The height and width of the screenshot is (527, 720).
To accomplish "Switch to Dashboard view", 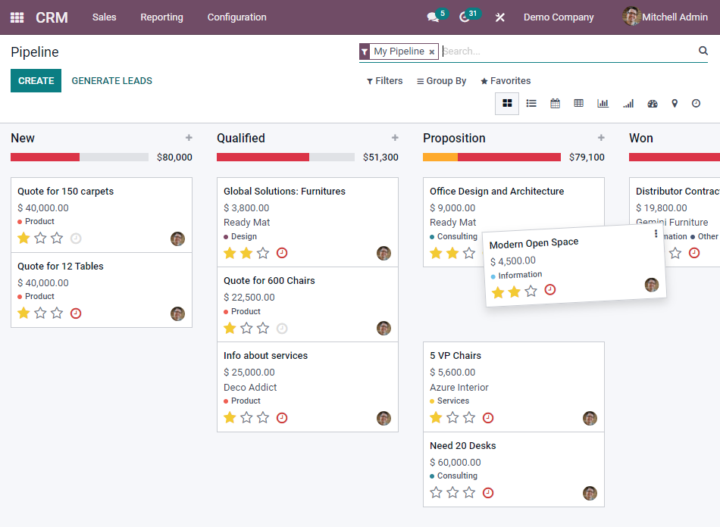I will point(653,104).
